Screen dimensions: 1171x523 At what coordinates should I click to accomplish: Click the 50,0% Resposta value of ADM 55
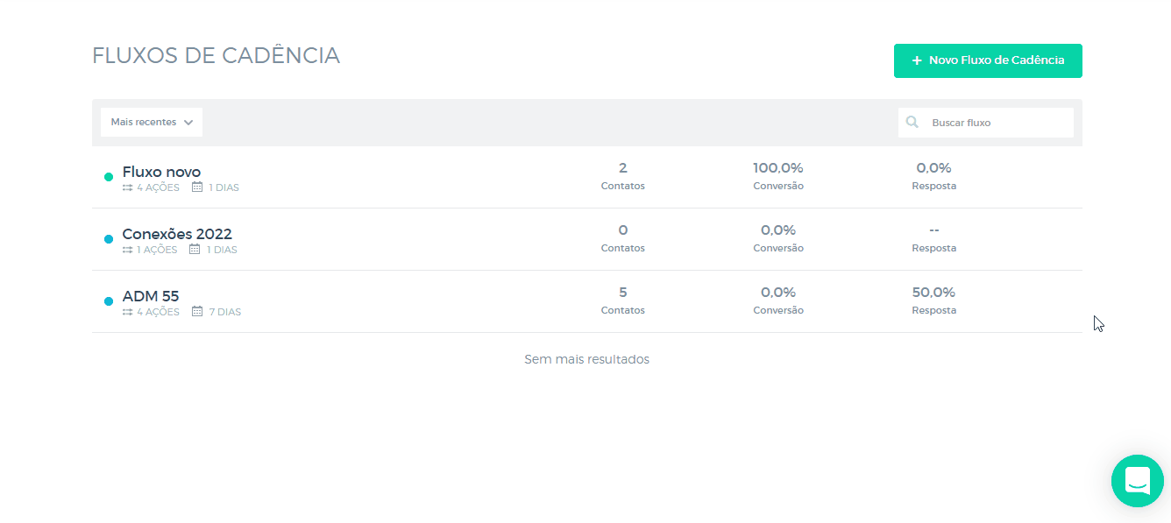(933, 293)
